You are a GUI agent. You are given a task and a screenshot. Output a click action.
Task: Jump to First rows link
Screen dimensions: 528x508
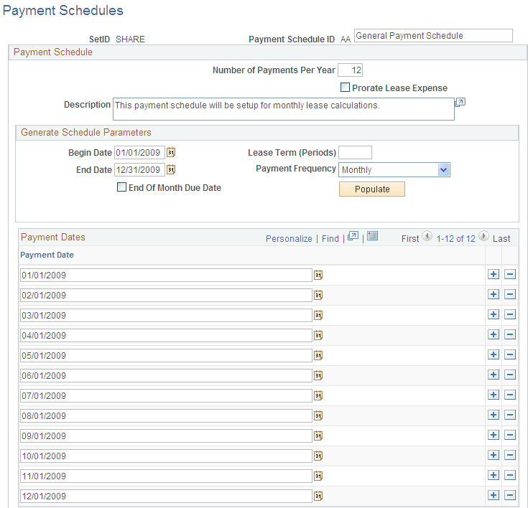pos(410,238)
